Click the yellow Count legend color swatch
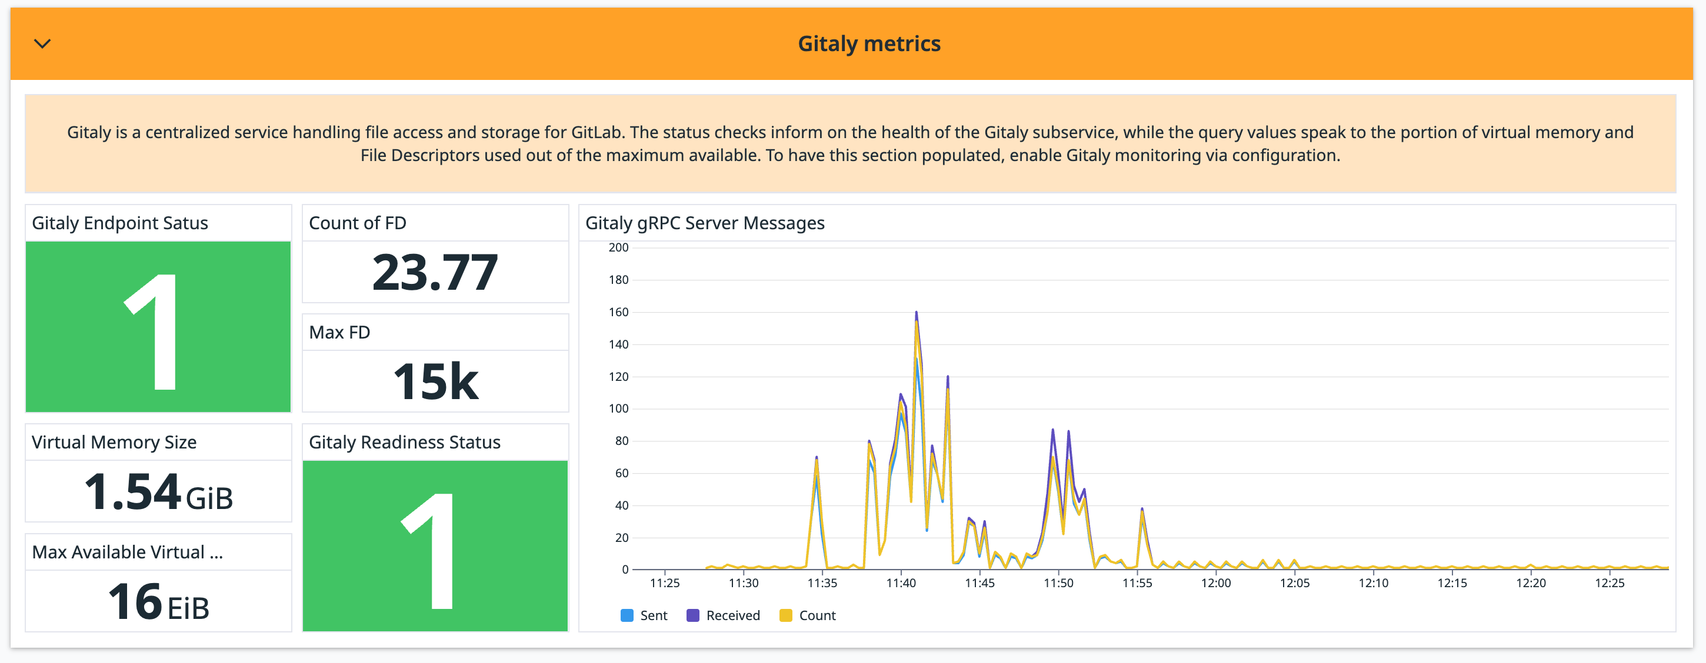 [787, 615]
